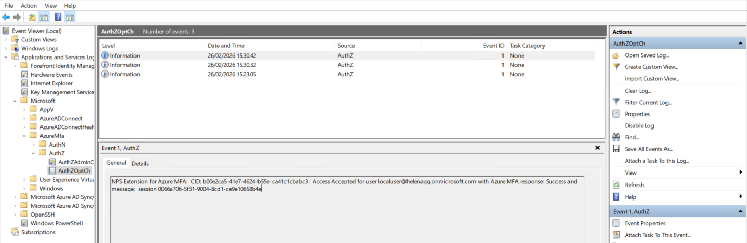The width and height of the screenshot is (747, 243).
Task: Switch to the Details tab
Action: (x=140, y=163)
